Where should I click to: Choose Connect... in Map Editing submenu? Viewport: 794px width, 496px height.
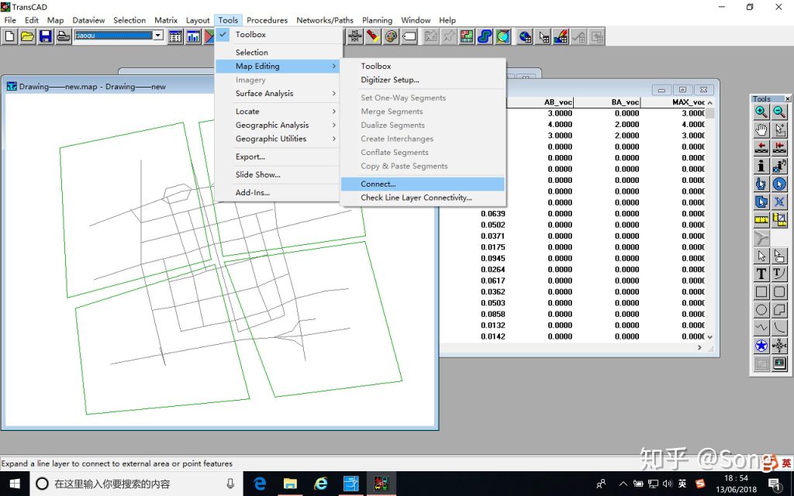coord(423,184)
